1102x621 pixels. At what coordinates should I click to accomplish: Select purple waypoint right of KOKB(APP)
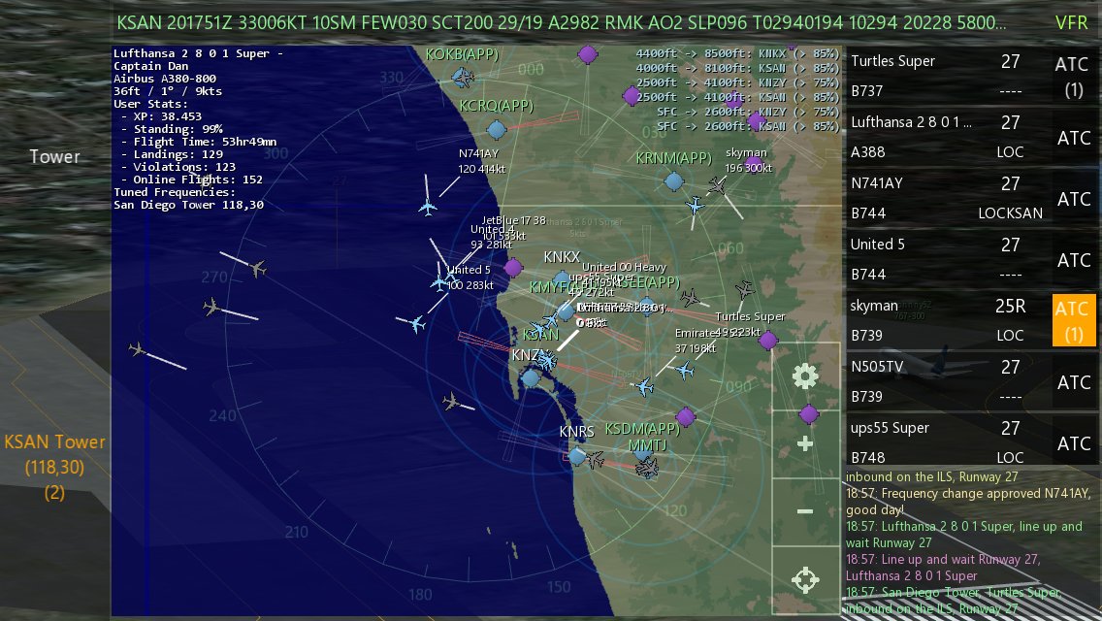point(588,53)
